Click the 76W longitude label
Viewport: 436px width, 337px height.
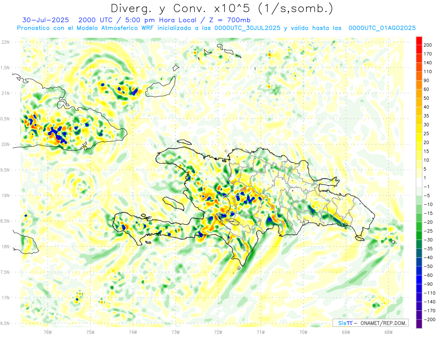(48, 332)
